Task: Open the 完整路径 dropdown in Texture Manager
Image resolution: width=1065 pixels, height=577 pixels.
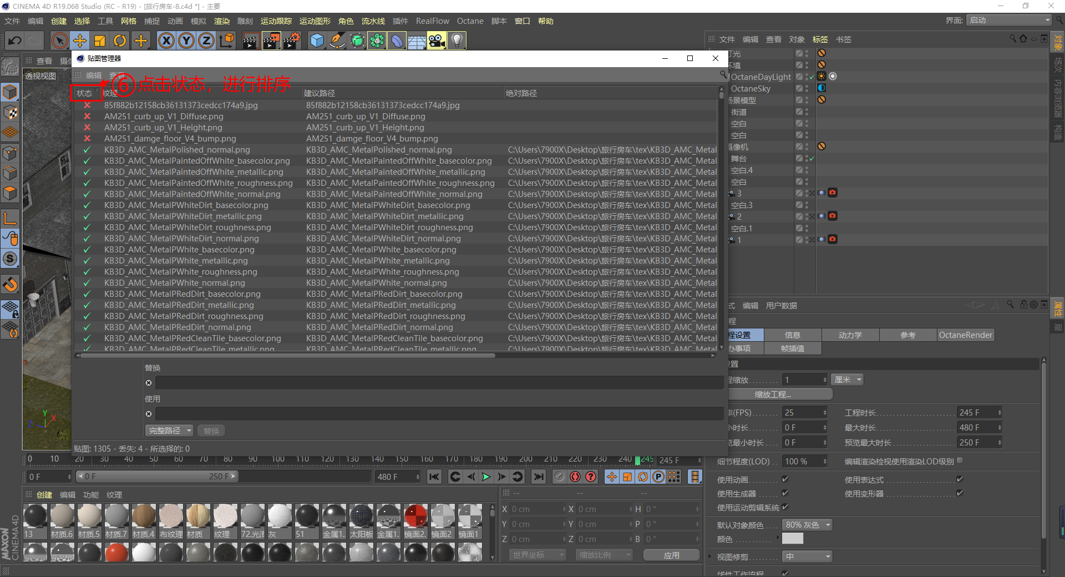Action: (169, 431)
